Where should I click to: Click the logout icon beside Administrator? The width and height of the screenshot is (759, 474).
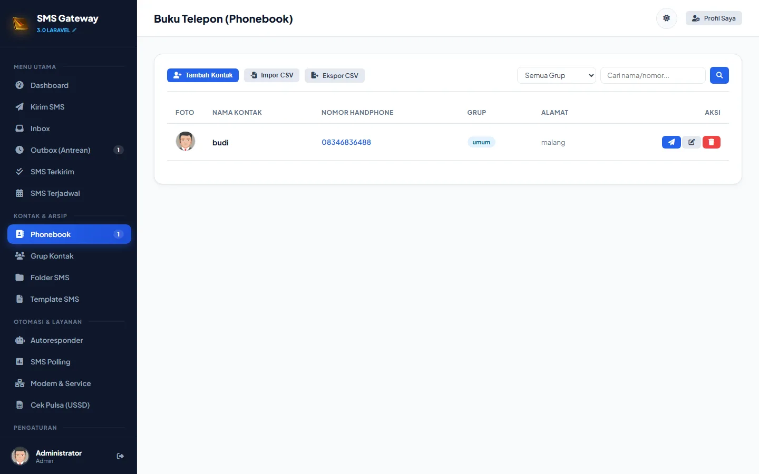tap(120, 456)
